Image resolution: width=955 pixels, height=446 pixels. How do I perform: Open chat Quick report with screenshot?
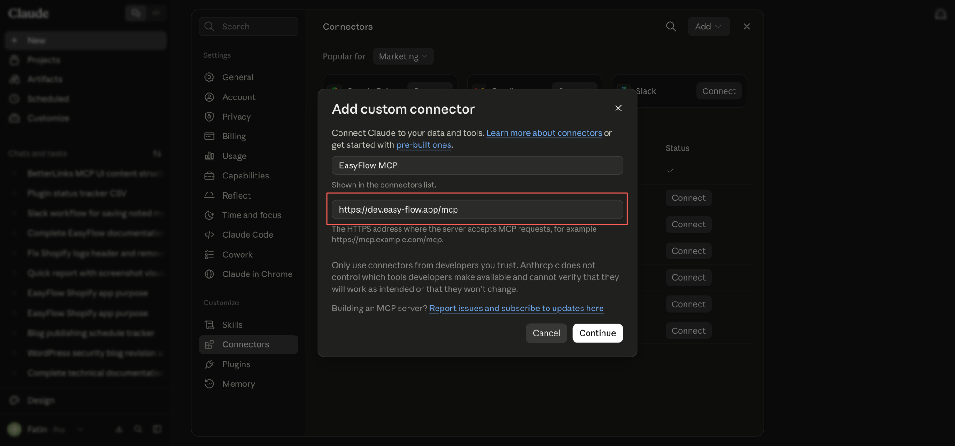(x=86, y=273)
